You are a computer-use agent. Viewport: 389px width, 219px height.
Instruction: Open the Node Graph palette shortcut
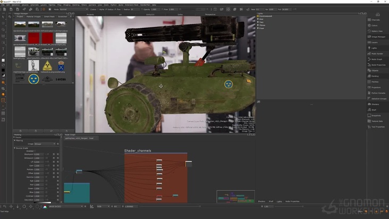(x=376, y=59)
